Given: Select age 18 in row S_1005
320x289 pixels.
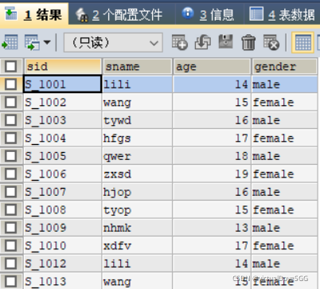Looking at the screenshot, I should point(212,156).
